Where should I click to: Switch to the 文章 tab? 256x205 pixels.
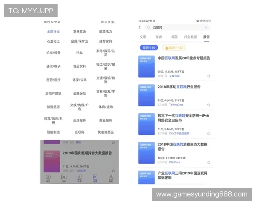click(x=143, y=37)
